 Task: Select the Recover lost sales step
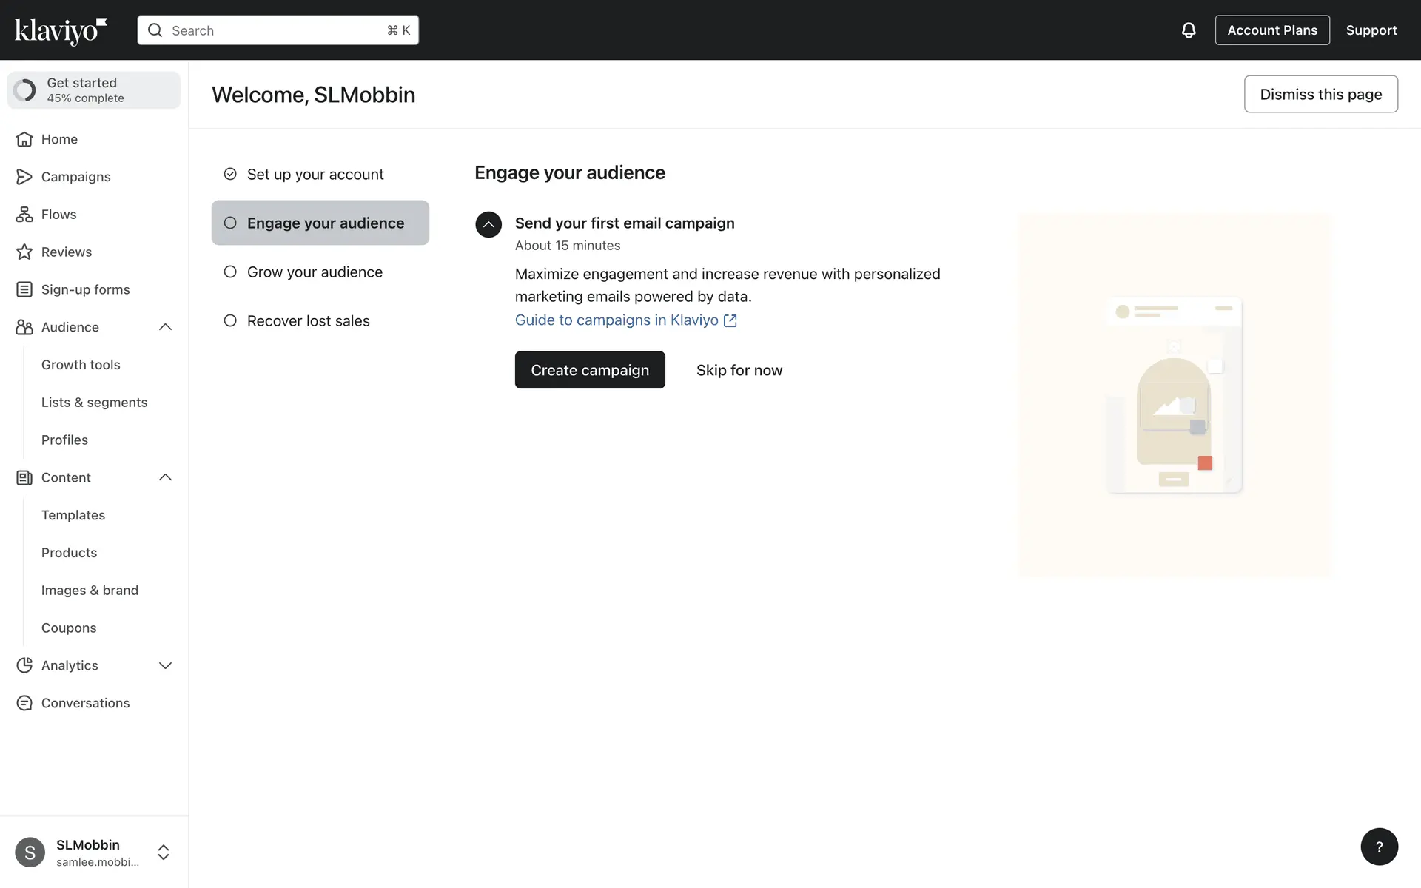click(308, 321)
